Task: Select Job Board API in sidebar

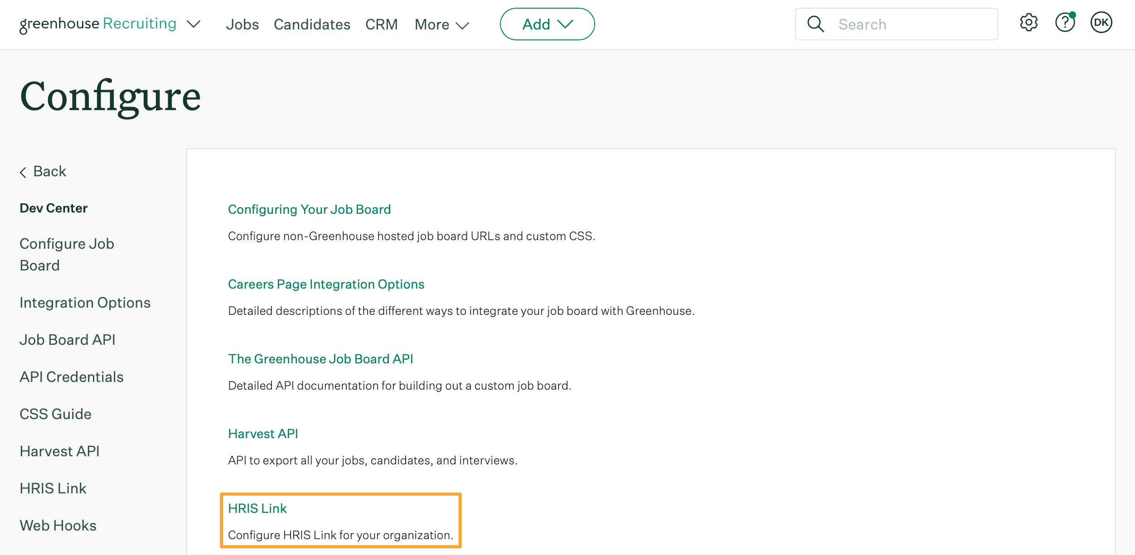Action: 68,339
